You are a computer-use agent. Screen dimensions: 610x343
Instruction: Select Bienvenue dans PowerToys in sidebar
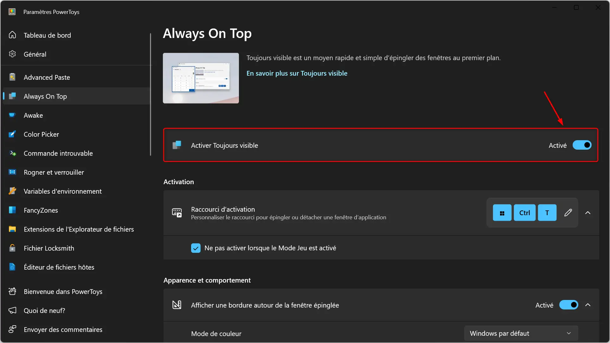(76, 291)
